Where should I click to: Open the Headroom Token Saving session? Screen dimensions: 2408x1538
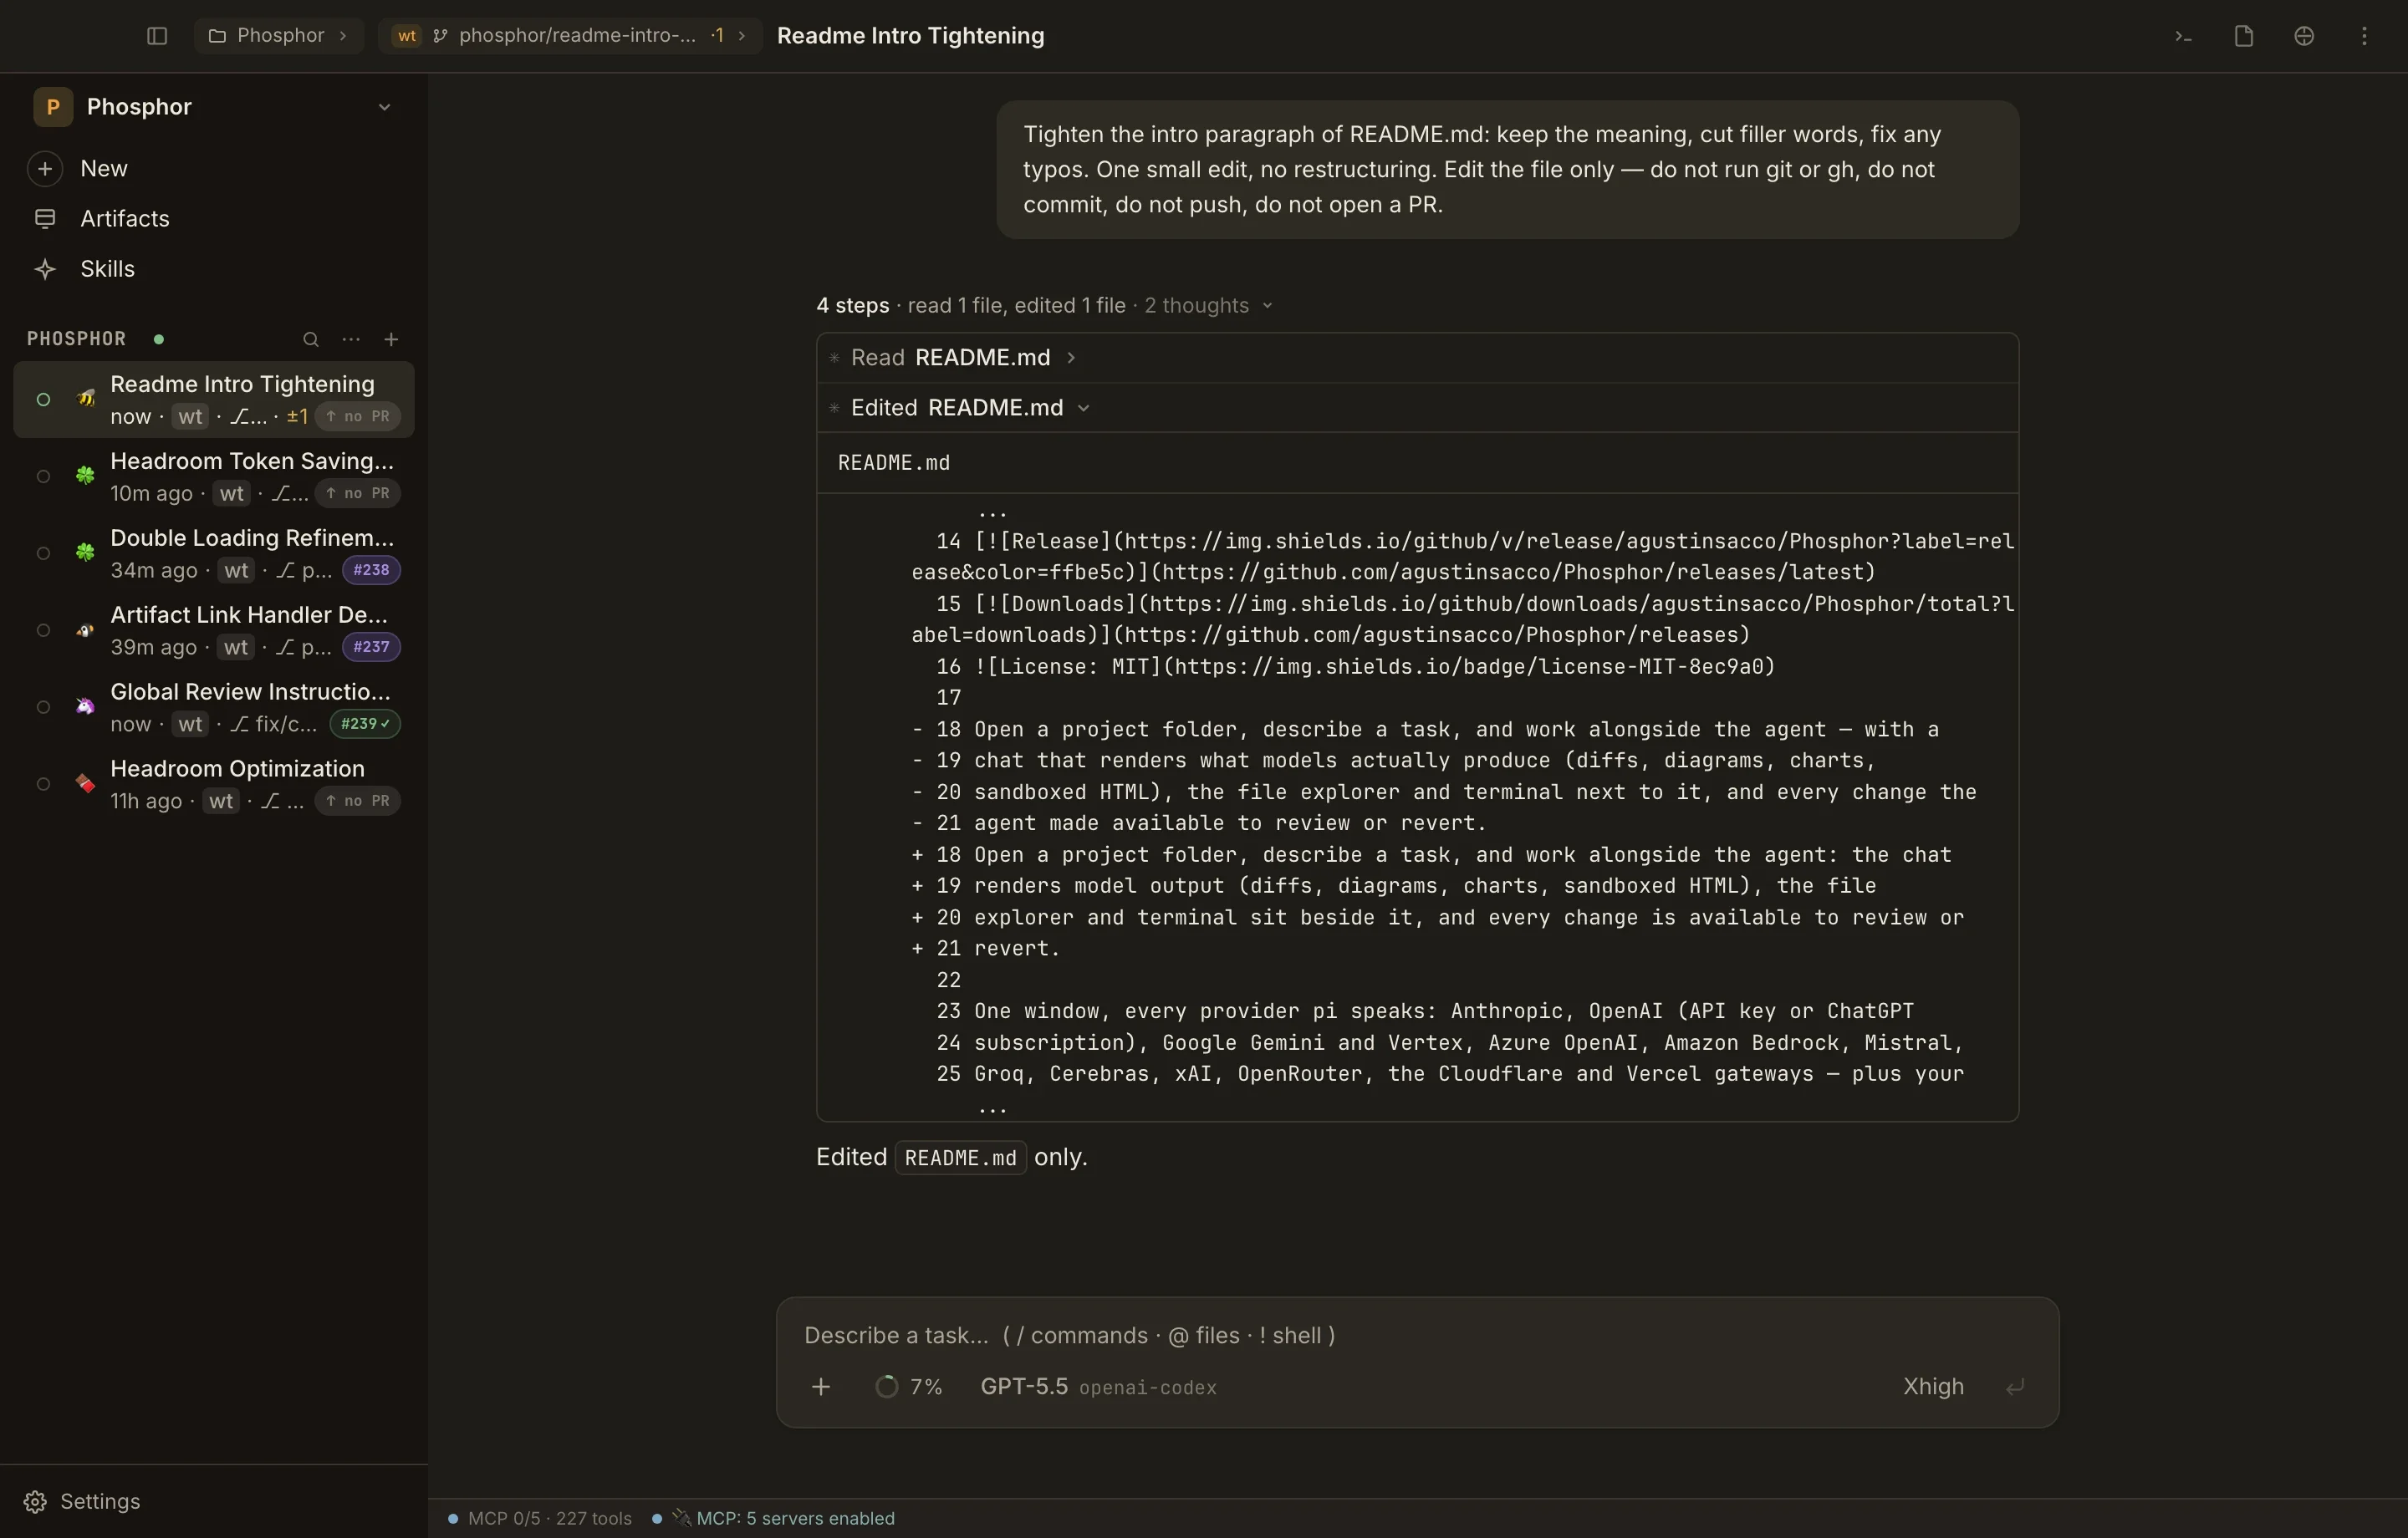point(214,476)
